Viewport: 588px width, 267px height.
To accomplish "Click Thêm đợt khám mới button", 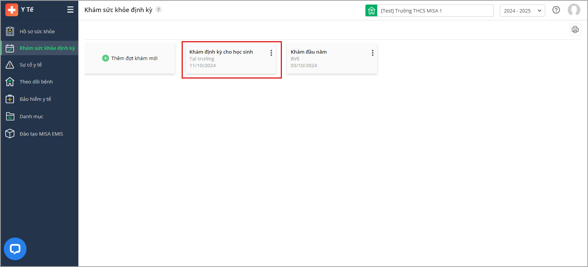I will pyautogui.click(x=130, y=59).
